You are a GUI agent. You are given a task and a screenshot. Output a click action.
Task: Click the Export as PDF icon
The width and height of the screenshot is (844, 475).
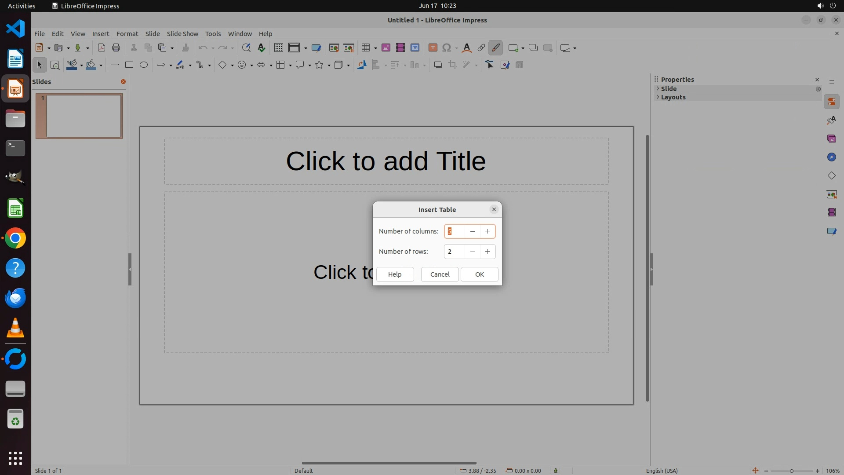coord(102,48)
